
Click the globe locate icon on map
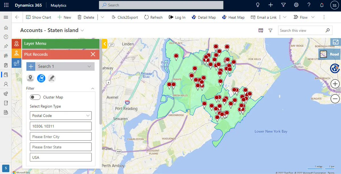click(335, 68)
